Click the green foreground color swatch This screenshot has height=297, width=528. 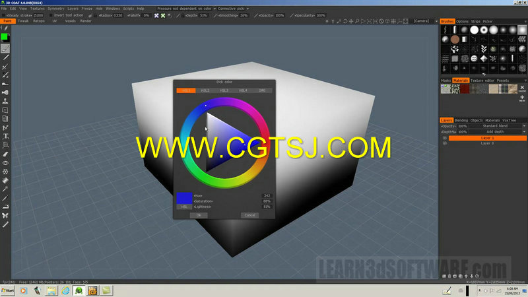tap(4, 37)
